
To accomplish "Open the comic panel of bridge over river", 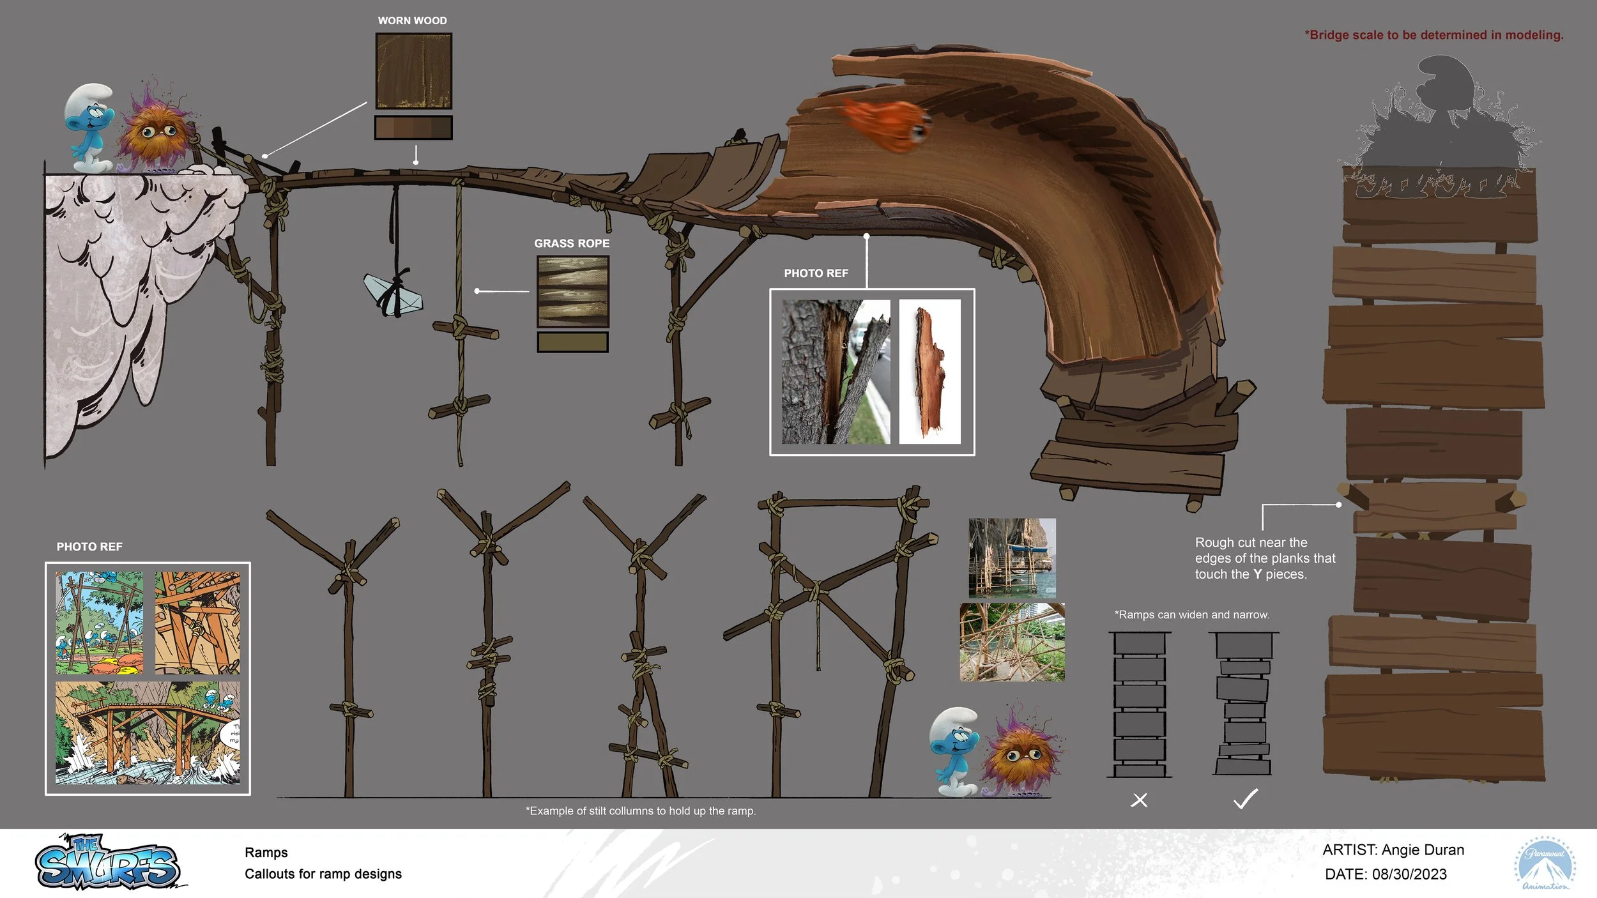I will pyautogui.click(x=148, y=733).
